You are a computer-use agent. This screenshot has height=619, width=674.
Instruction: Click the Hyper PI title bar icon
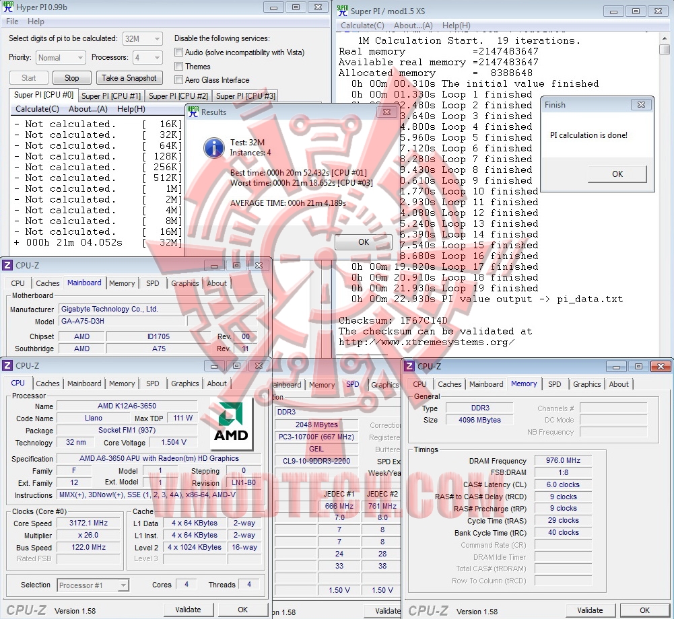point(7,7)
